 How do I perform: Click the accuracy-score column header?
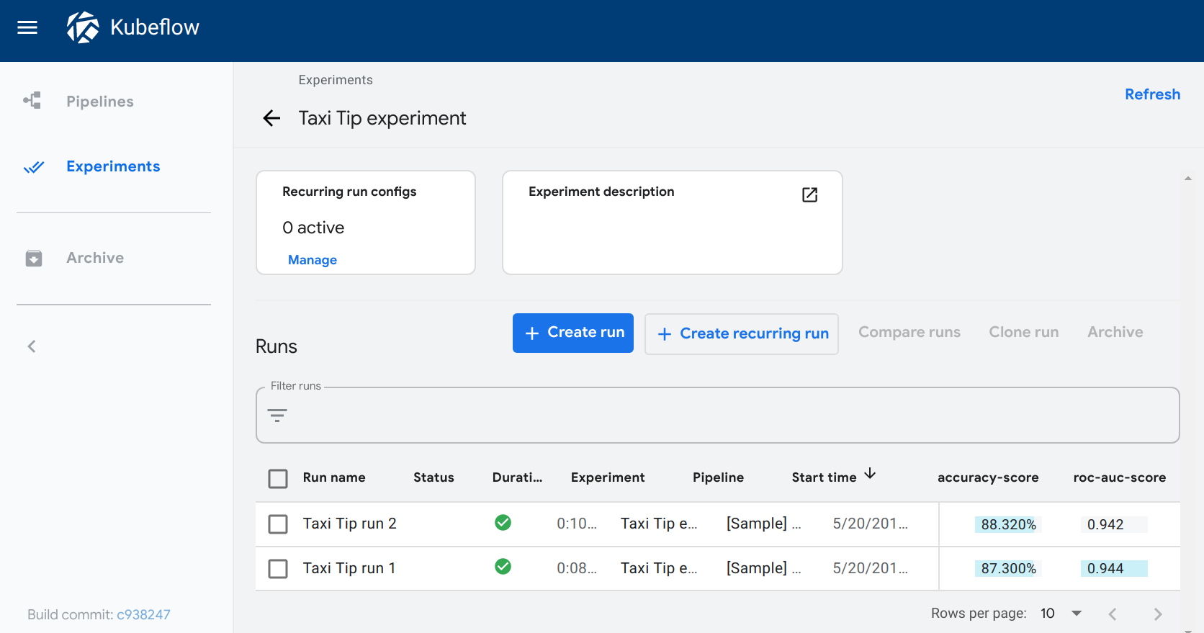pyautogui.click(x=988, y=477)
